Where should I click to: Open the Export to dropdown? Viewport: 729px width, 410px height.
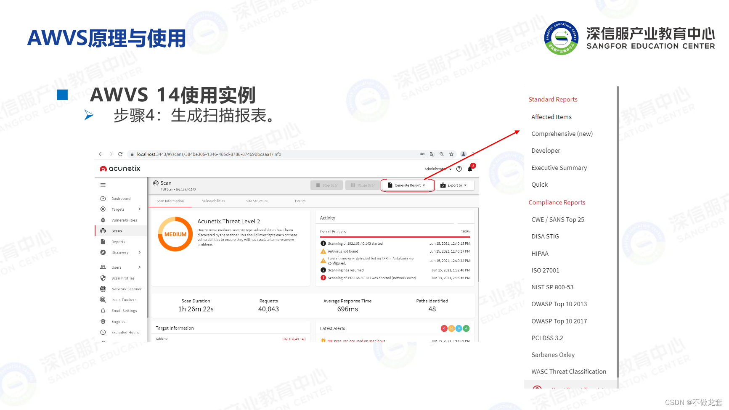pos(454,185)
